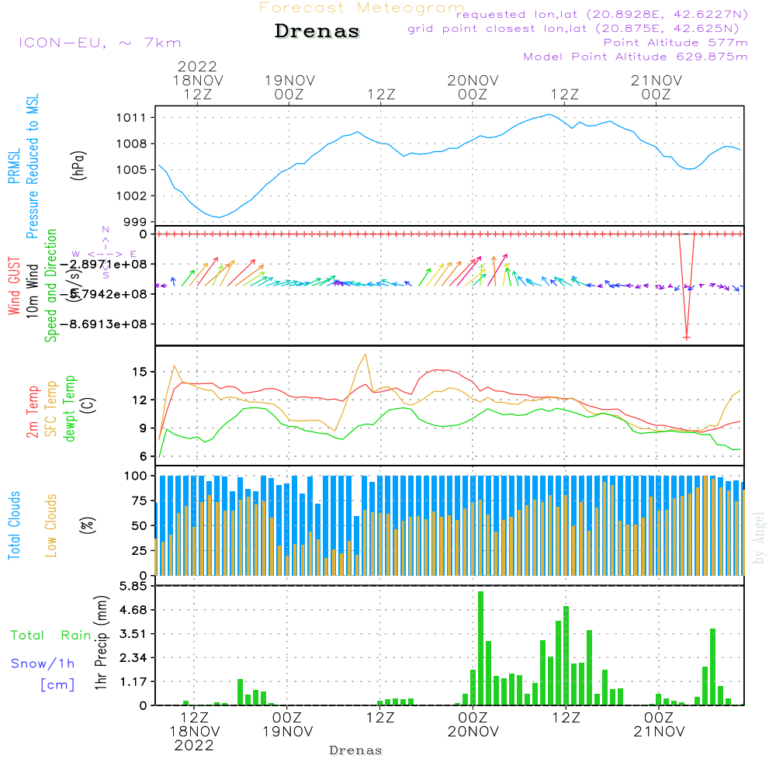Click the 'Low Clouds' orange label
This screenshot has width=776, height=776.
click(x=50, y=525)
